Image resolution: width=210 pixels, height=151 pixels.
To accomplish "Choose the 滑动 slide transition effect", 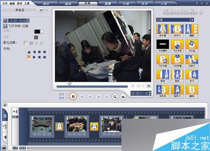I will click(162, 76).
